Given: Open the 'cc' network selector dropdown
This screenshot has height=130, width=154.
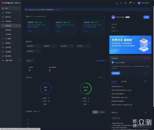Looking at the screenshot, I should pos(30,61).
